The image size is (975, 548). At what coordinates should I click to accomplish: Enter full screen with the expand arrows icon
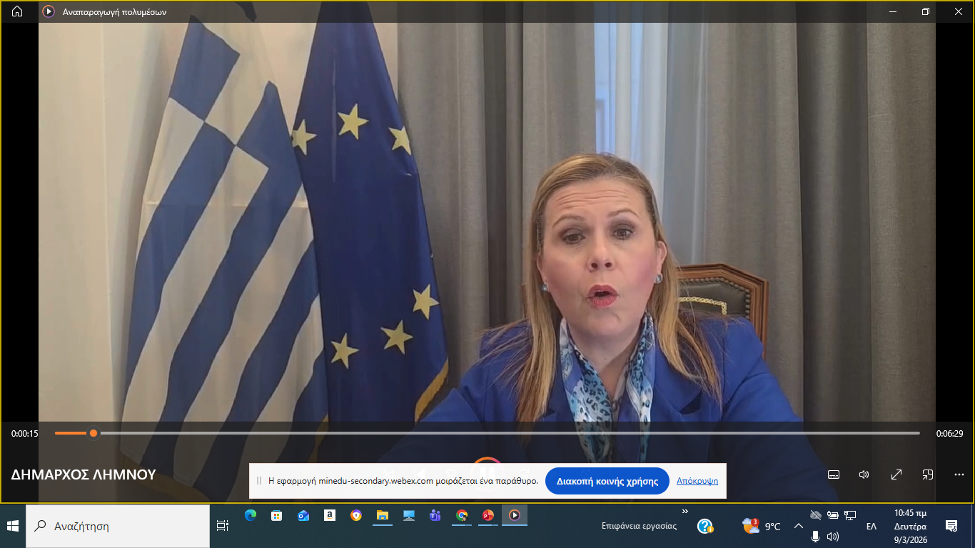896,475
